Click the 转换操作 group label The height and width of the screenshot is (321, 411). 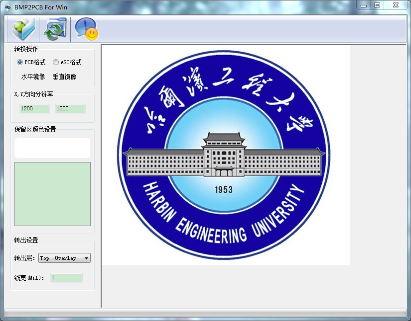pyautogui.click(x=26, y=49)
